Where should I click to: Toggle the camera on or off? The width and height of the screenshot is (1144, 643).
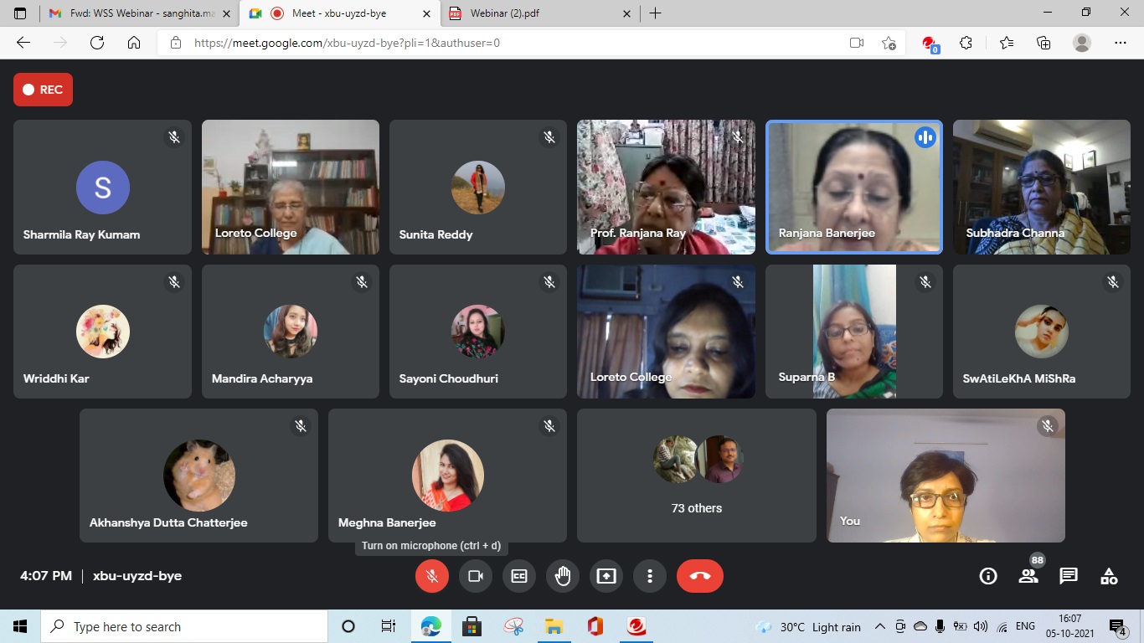pyautogui.click(x=476, y=576)
